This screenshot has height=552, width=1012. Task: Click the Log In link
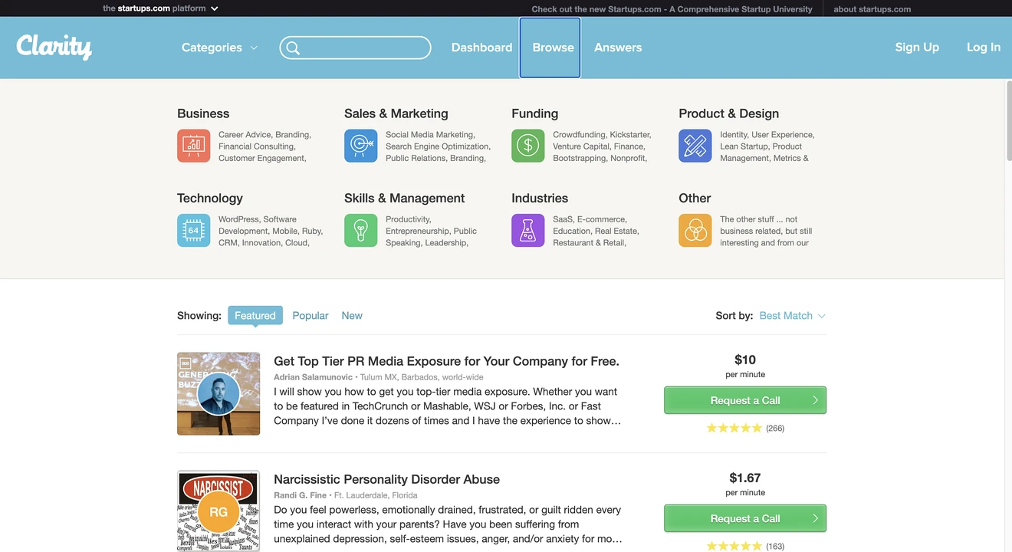[984, 48]
